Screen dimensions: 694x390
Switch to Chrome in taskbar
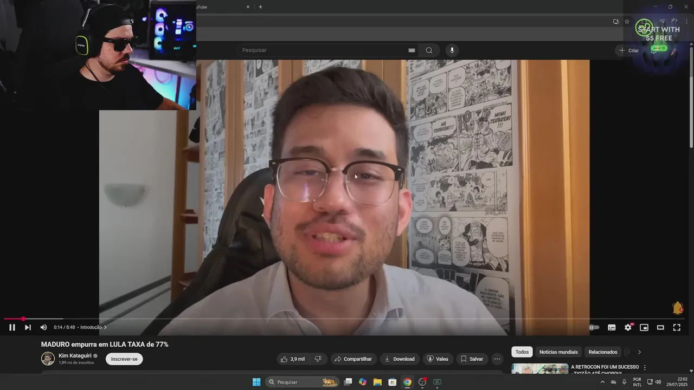pos(407,382)
